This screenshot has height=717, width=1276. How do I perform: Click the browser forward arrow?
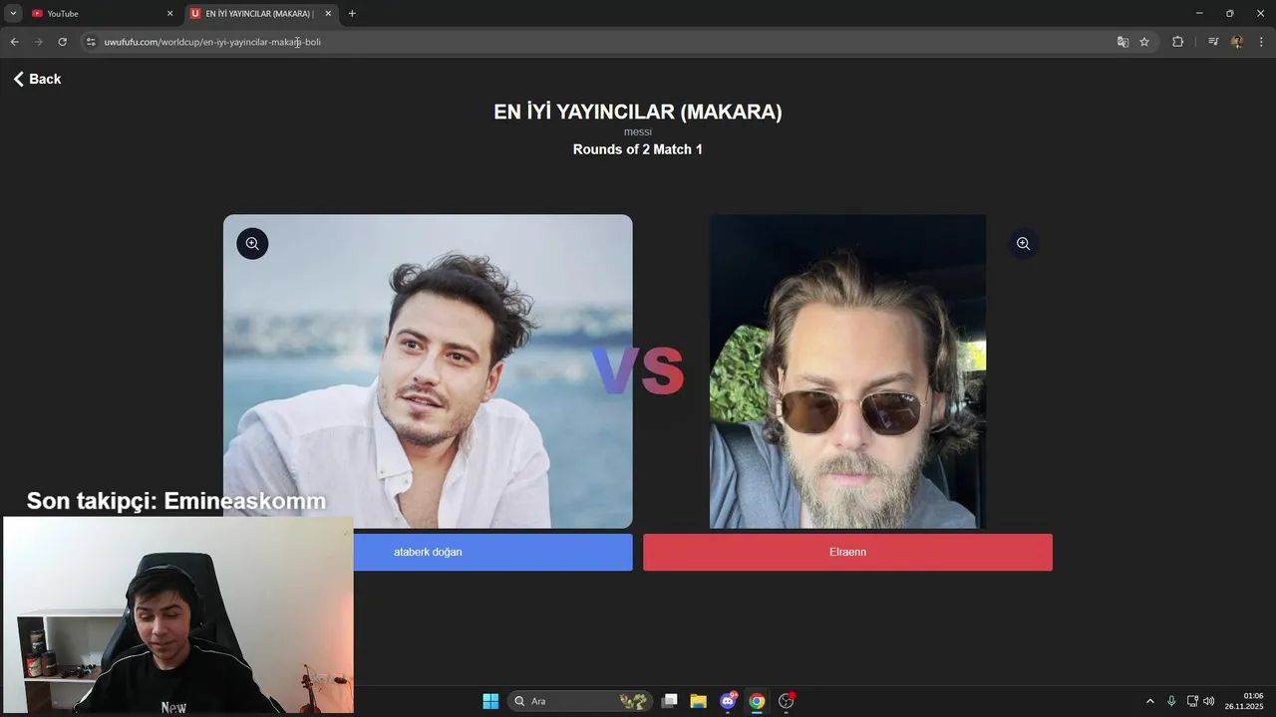(x=38, y=42)
